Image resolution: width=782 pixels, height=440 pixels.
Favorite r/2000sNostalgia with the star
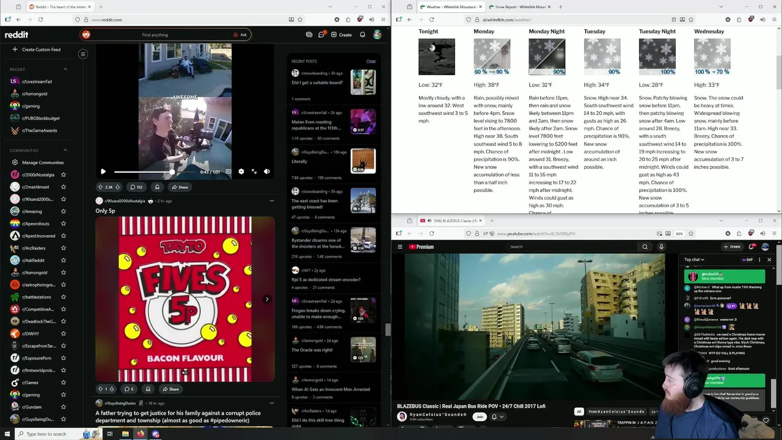click(64, 175)
